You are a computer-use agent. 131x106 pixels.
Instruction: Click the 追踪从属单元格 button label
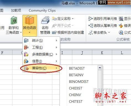(x=105, y=25)
